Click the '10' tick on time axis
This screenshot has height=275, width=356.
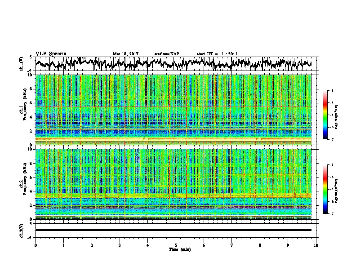tap(316, 245)
